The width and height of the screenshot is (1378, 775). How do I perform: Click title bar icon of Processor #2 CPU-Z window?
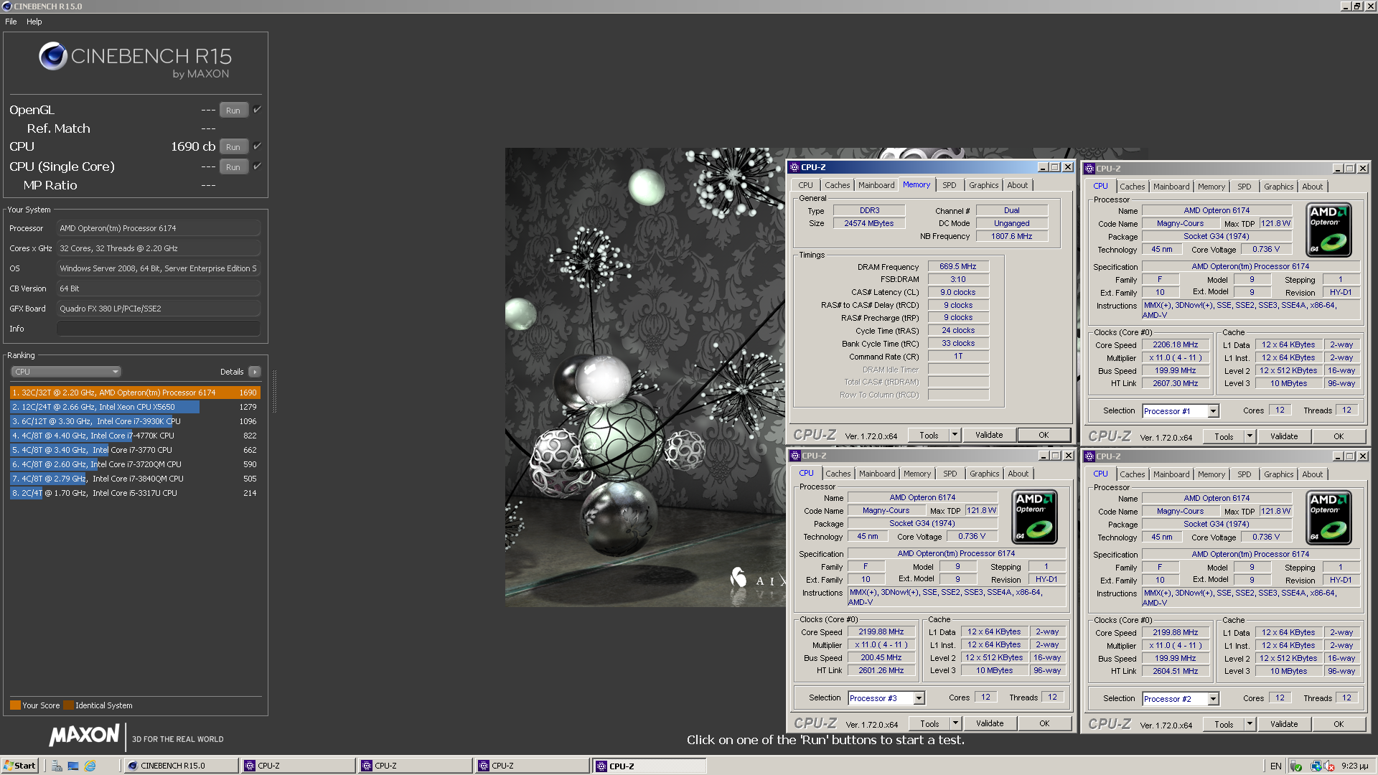pyautogui.click(x=1089, y=456)
